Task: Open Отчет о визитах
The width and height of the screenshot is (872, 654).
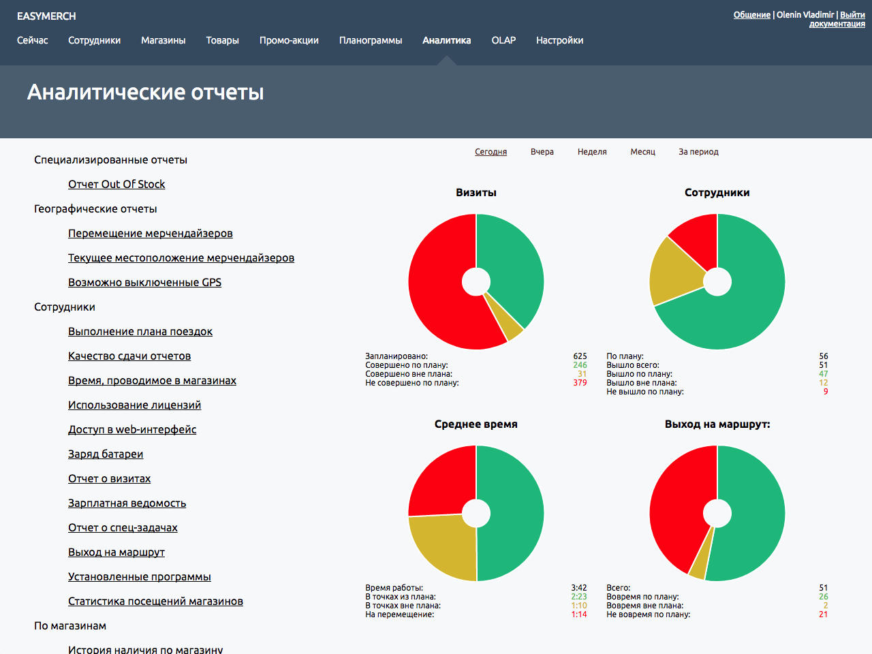Action: point(110,478)
